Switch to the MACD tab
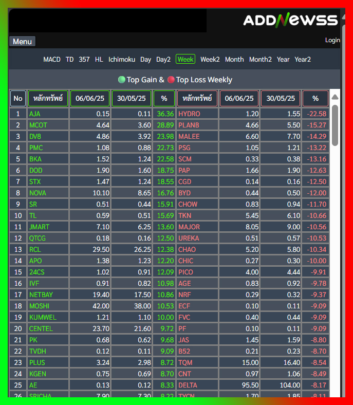353x405 pixels. pos(52,60)
